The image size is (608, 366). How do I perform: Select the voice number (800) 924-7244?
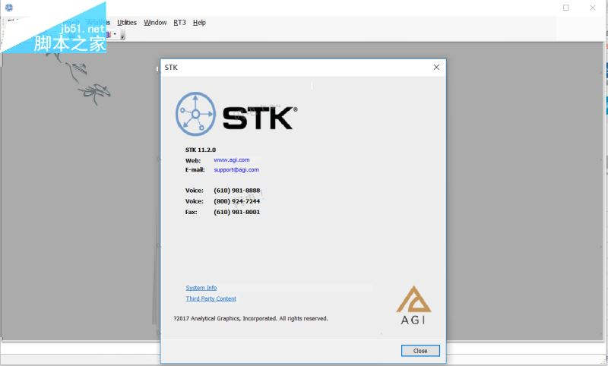click(237, 201)
